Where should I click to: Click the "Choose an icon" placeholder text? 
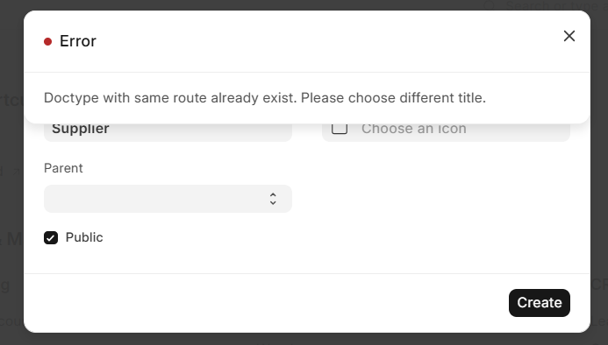pyautogui.click(x=414, y=129)
